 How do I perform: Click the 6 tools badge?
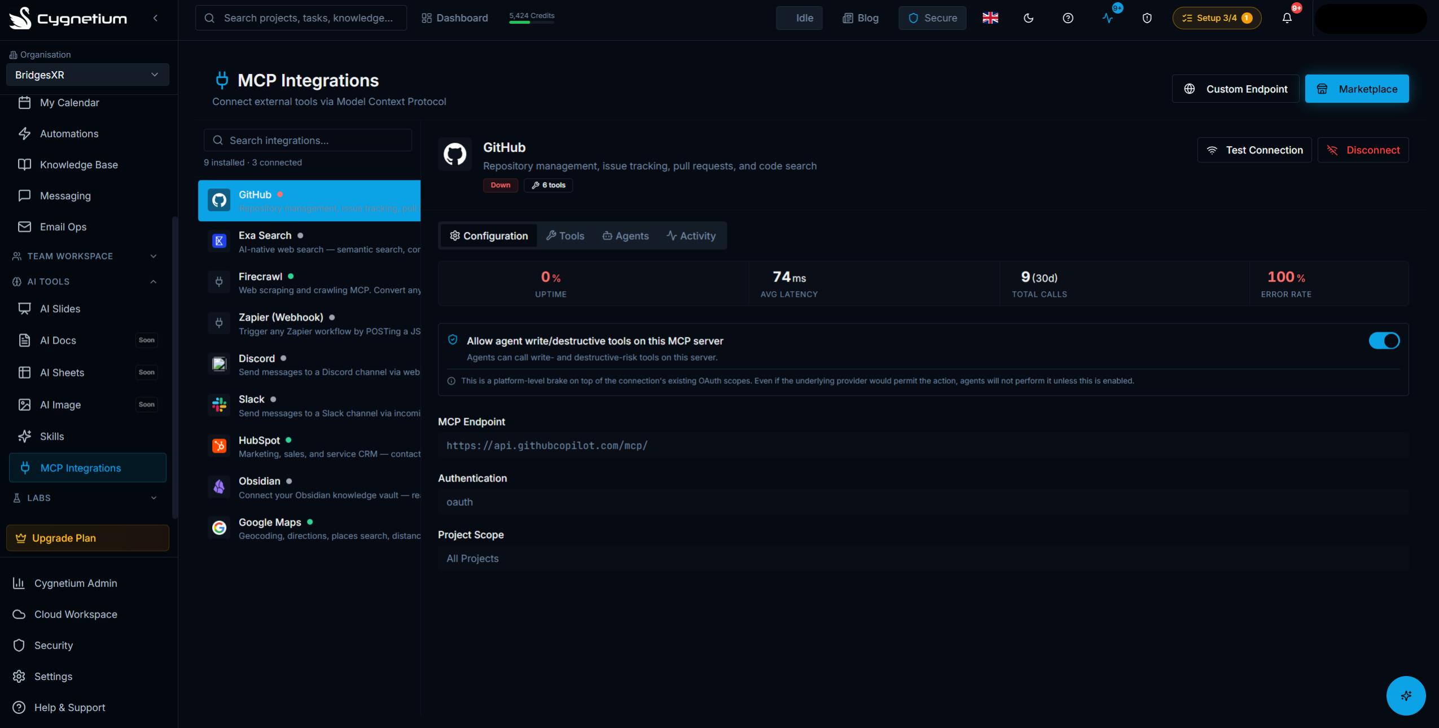[549, 185]
